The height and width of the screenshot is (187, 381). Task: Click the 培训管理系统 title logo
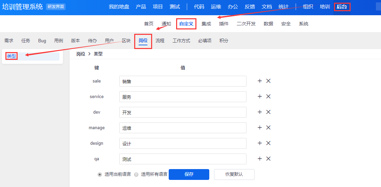[22, 7]
